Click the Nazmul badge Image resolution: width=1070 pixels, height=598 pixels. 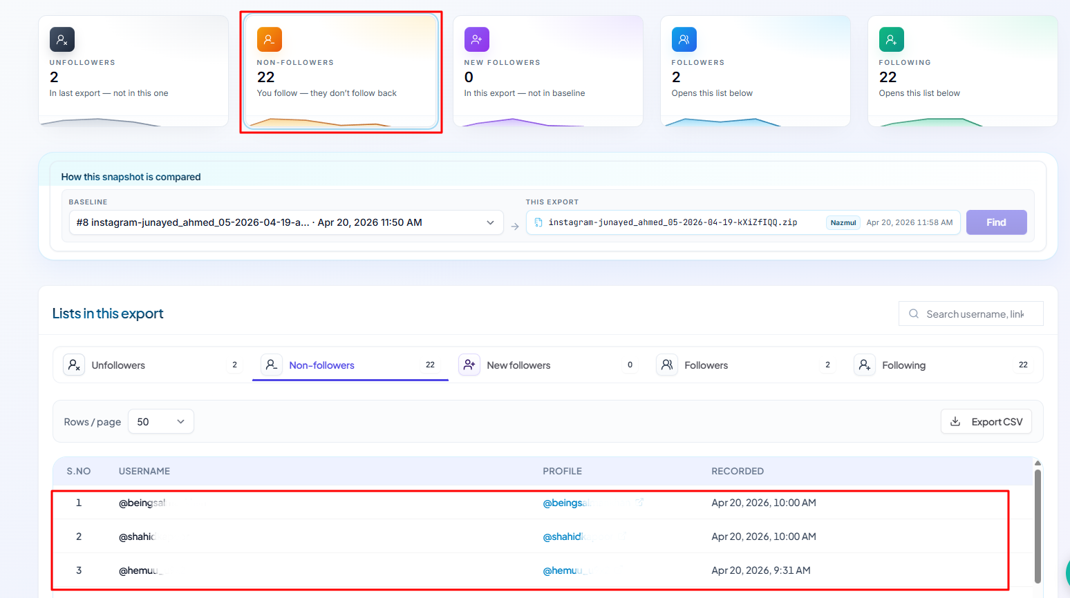point(843,222)
